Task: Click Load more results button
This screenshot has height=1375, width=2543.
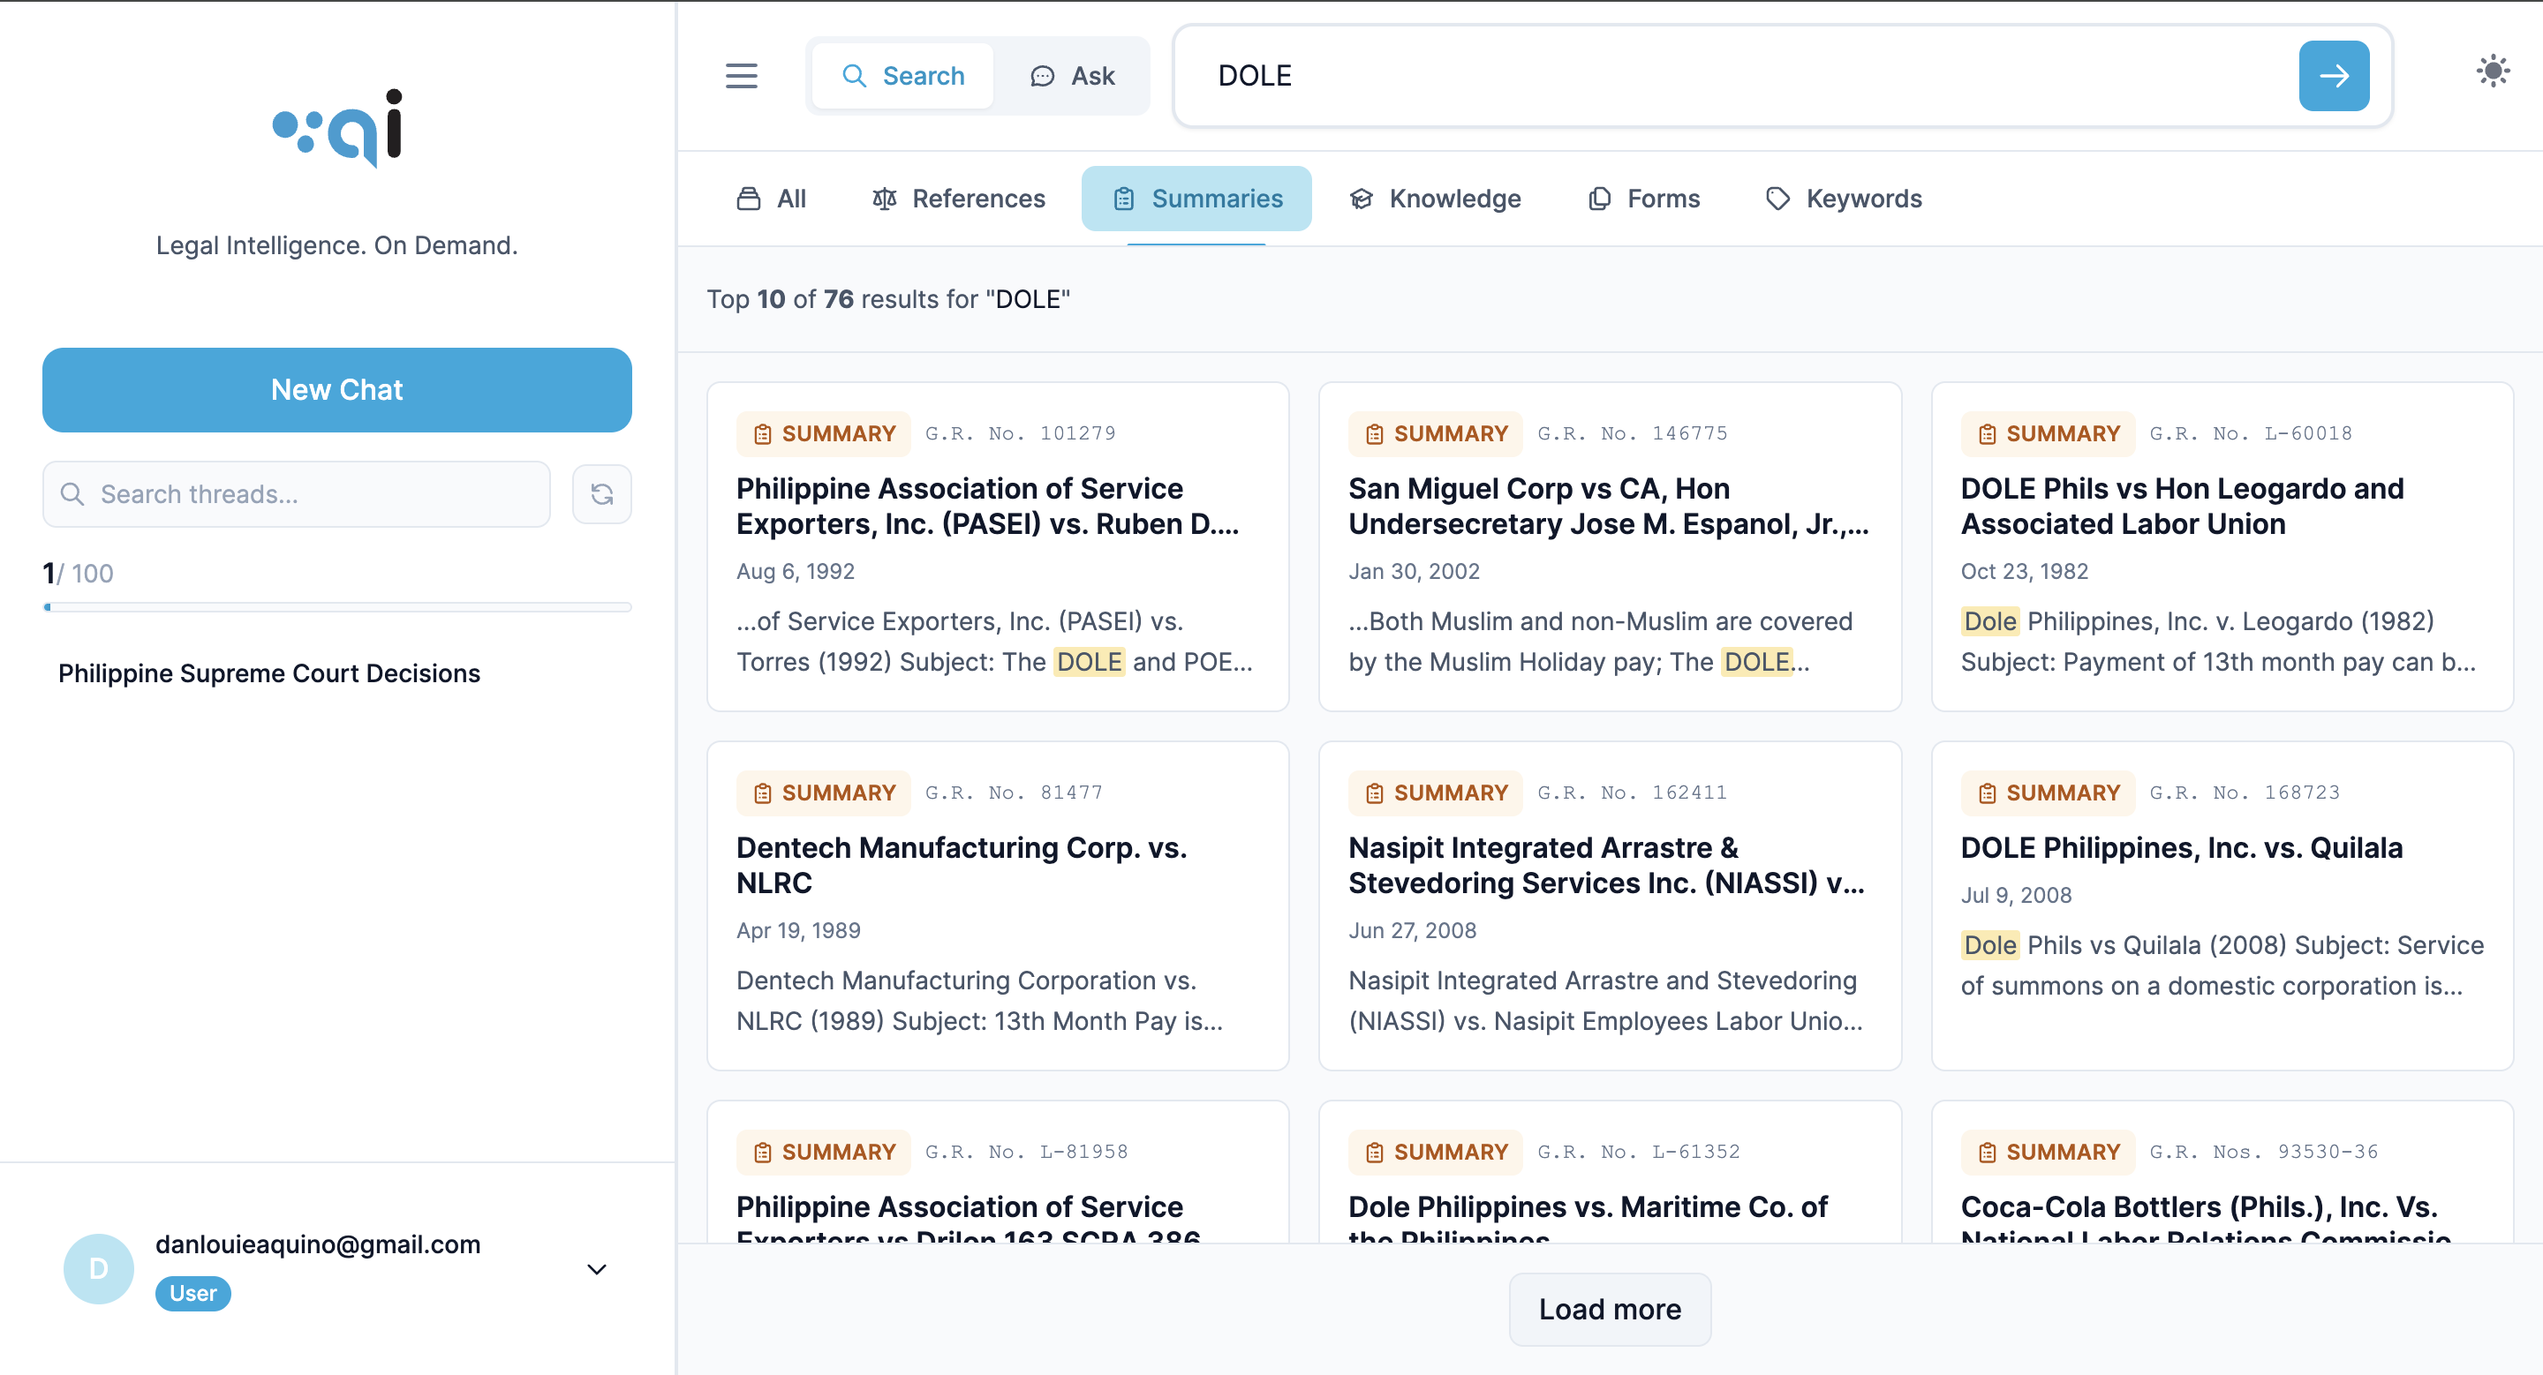Action: point(1609,1309)
